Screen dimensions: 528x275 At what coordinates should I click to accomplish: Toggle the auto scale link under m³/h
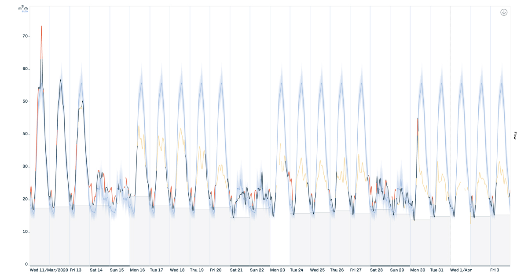[x=25, y=11]
